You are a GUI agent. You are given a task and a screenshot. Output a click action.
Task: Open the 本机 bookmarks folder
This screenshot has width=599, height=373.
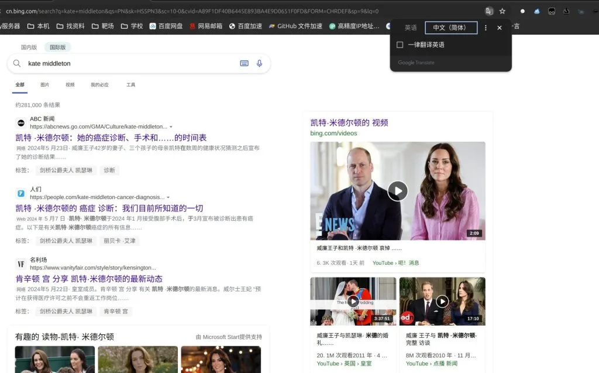click(x=38, y=26)
